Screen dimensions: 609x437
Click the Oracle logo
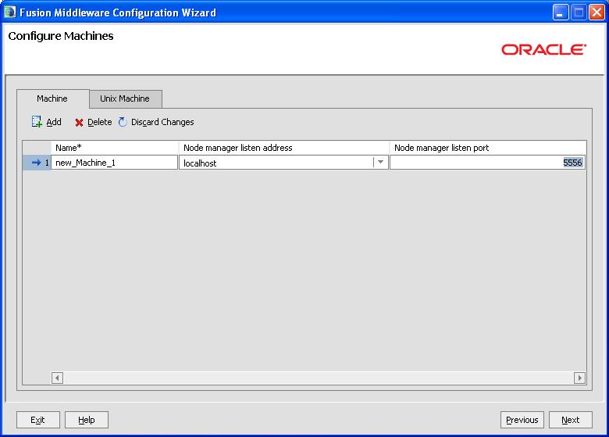click(x=543, y=49)
